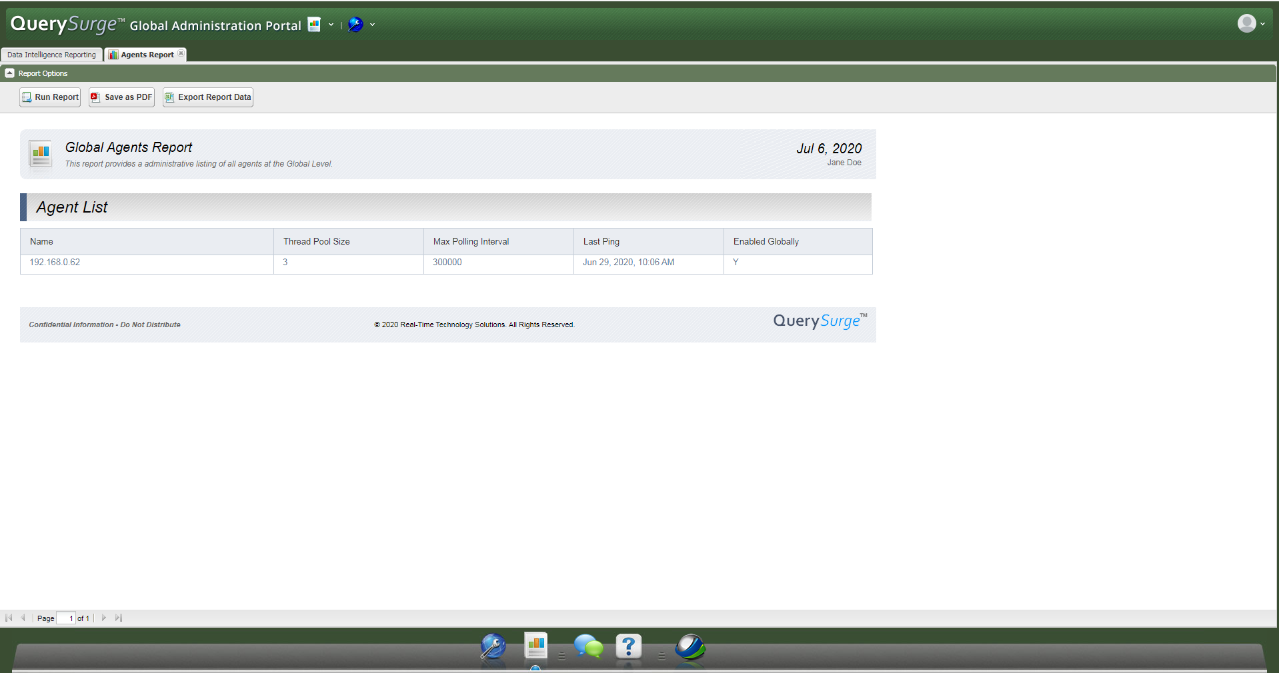Click the Y enabled globally value
This screenshot has height=673, width=1279.
pos(736,263)
